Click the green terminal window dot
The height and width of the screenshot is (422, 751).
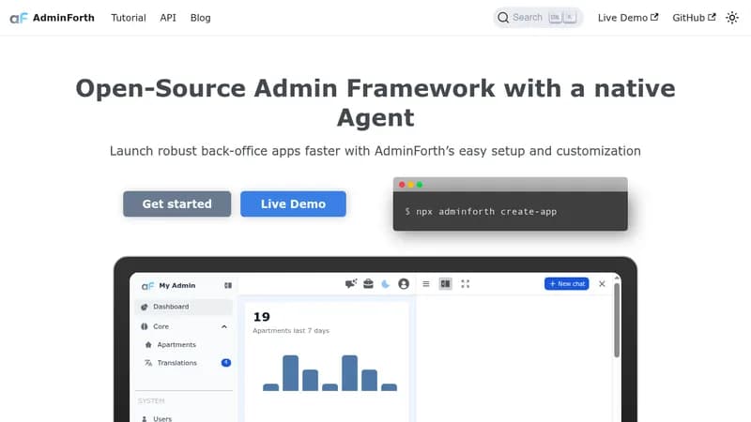pyautogui.click(x=420, y=185)
